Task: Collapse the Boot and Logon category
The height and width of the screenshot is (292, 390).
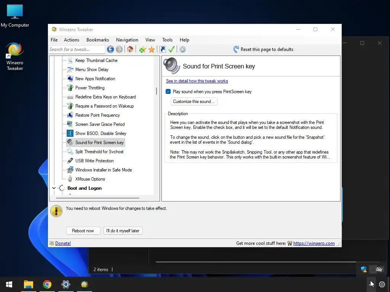Action: [x=54, y=188]
